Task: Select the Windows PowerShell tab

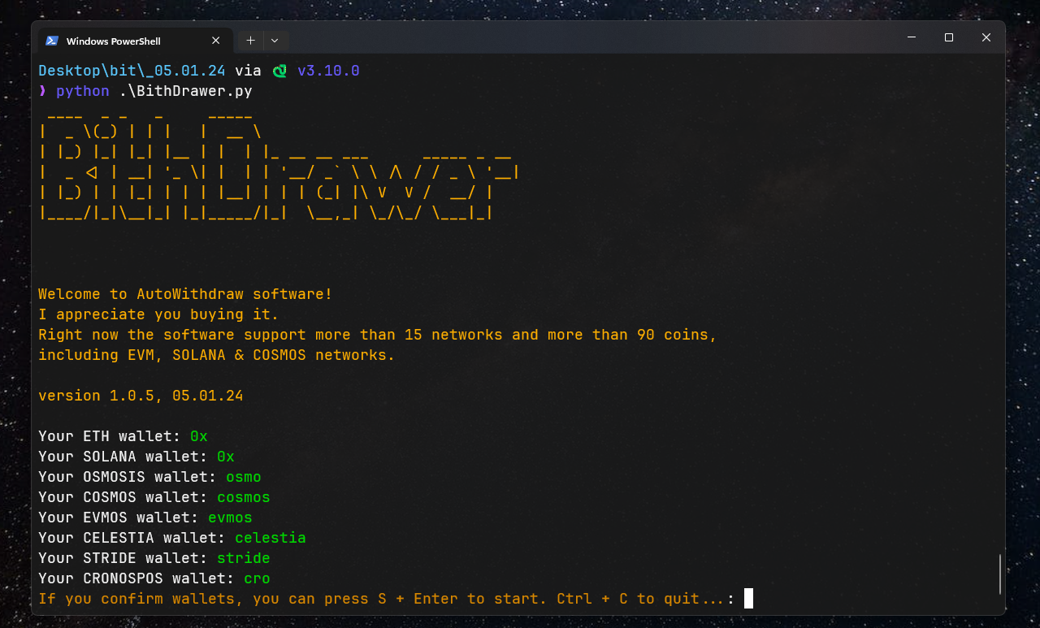Action: click(134, 41)
